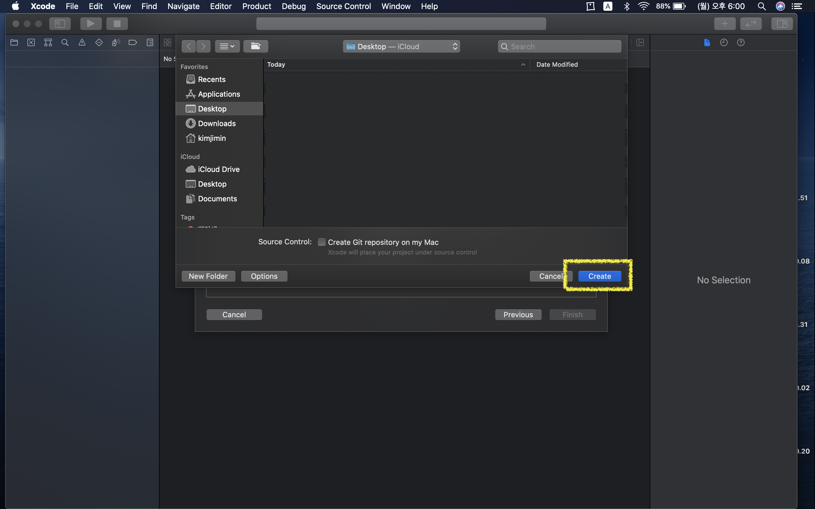Screen dimensions: 815x509
Task: Sort by Date Modified column
Action: coord(578,64)
